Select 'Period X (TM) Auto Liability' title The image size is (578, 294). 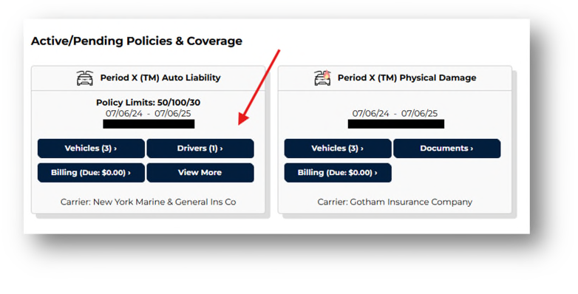click(x=160, y=78)
